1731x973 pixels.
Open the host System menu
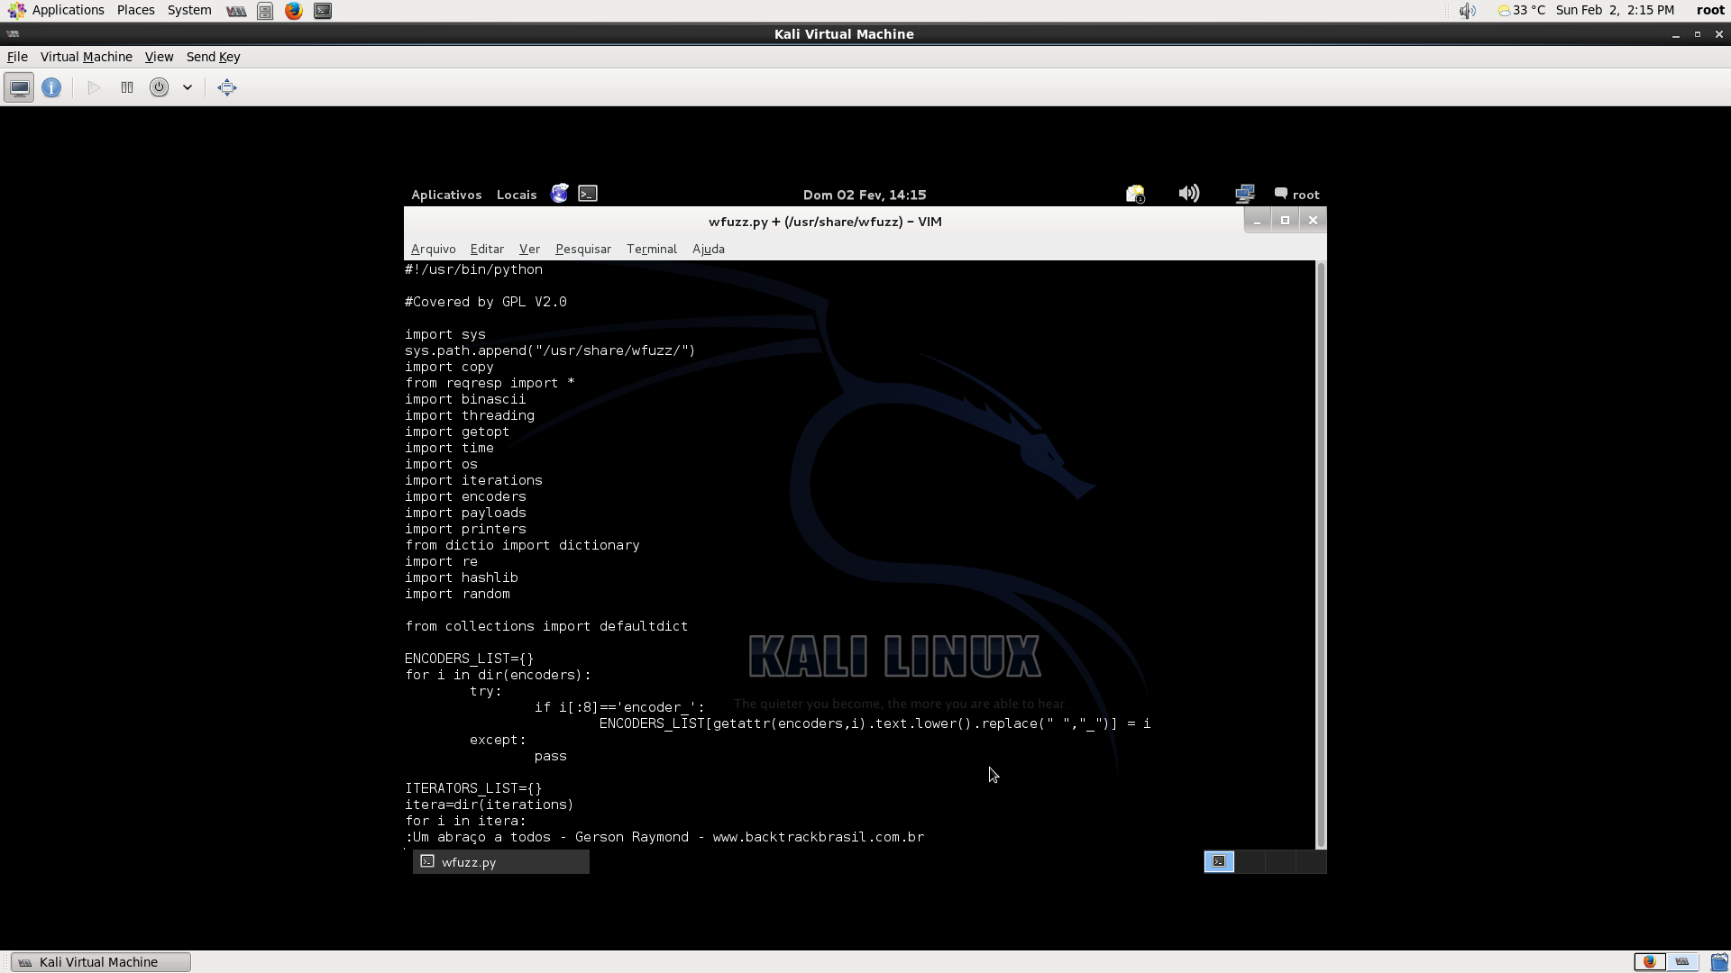coord(189,10)
